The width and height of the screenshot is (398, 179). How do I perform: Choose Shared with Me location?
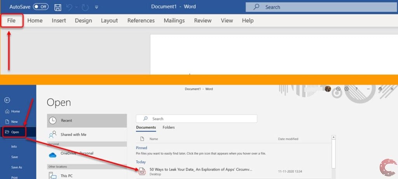[87, 134]
